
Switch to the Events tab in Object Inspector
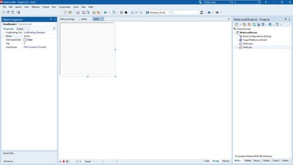20,29
